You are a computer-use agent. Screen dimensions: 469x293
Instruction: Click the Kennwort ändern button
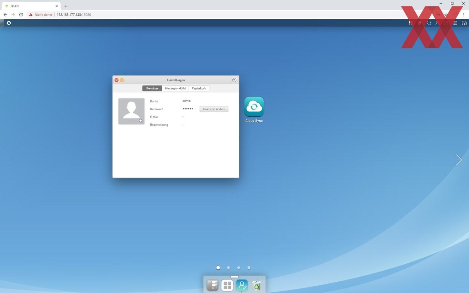coord(214,109)
